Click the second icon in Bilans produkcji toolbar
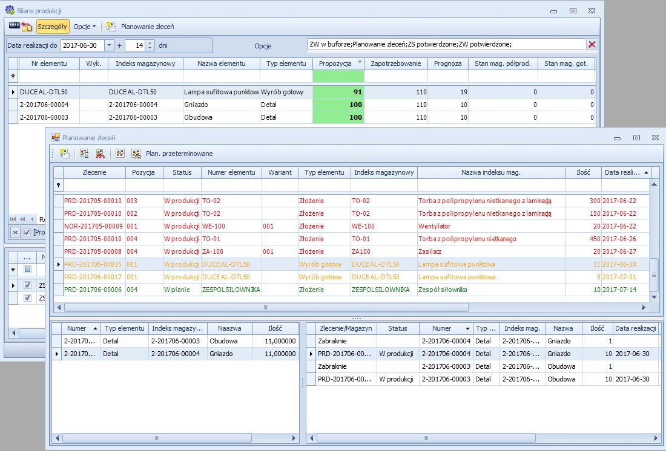The height and width of the screenshot is (451, 666). [27, 27]
